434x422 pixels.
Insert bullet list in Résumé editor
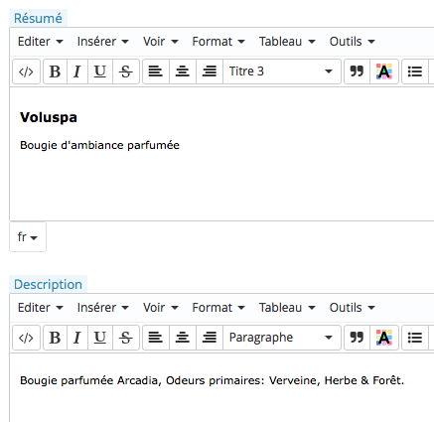(415, 71)
